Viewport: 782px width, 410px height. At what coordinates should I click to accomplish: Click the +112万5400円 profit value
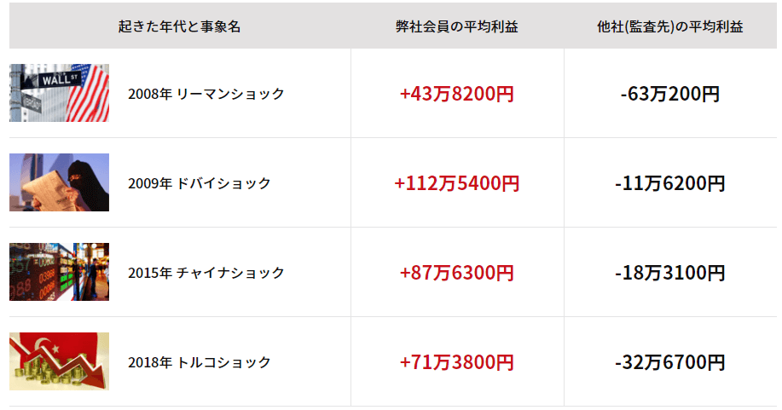tap(457, 183)
